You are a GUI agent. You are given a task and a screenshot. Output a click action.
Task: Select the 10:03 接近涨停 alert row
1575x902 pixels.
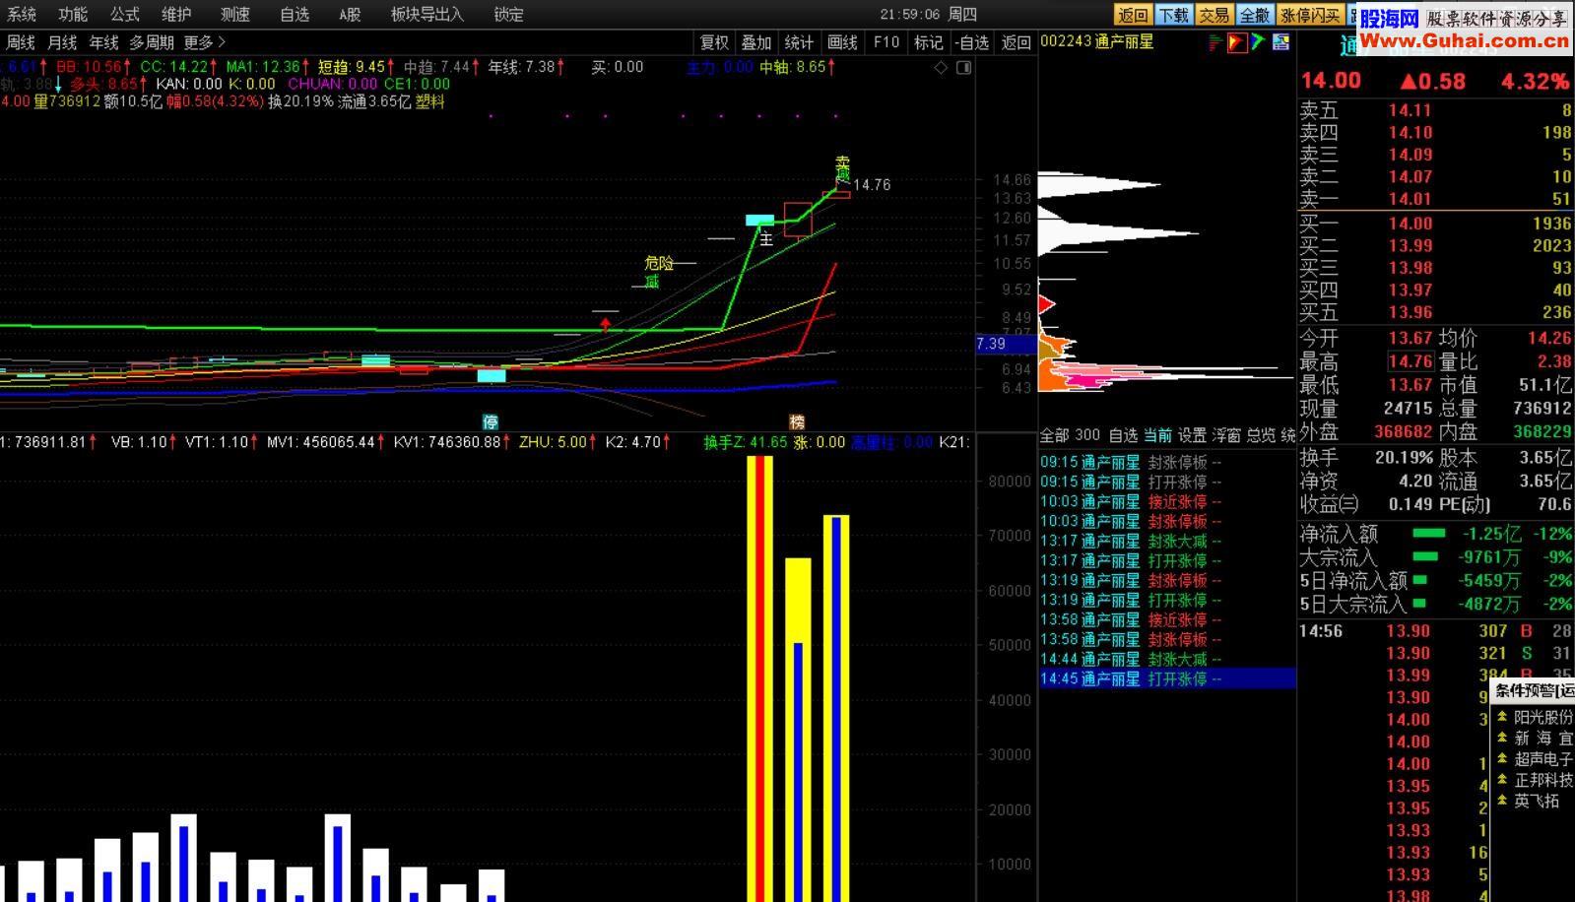tap(1167, 501)
